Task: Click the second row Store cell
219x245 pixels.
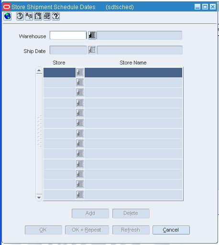Action: click(59, 83)
